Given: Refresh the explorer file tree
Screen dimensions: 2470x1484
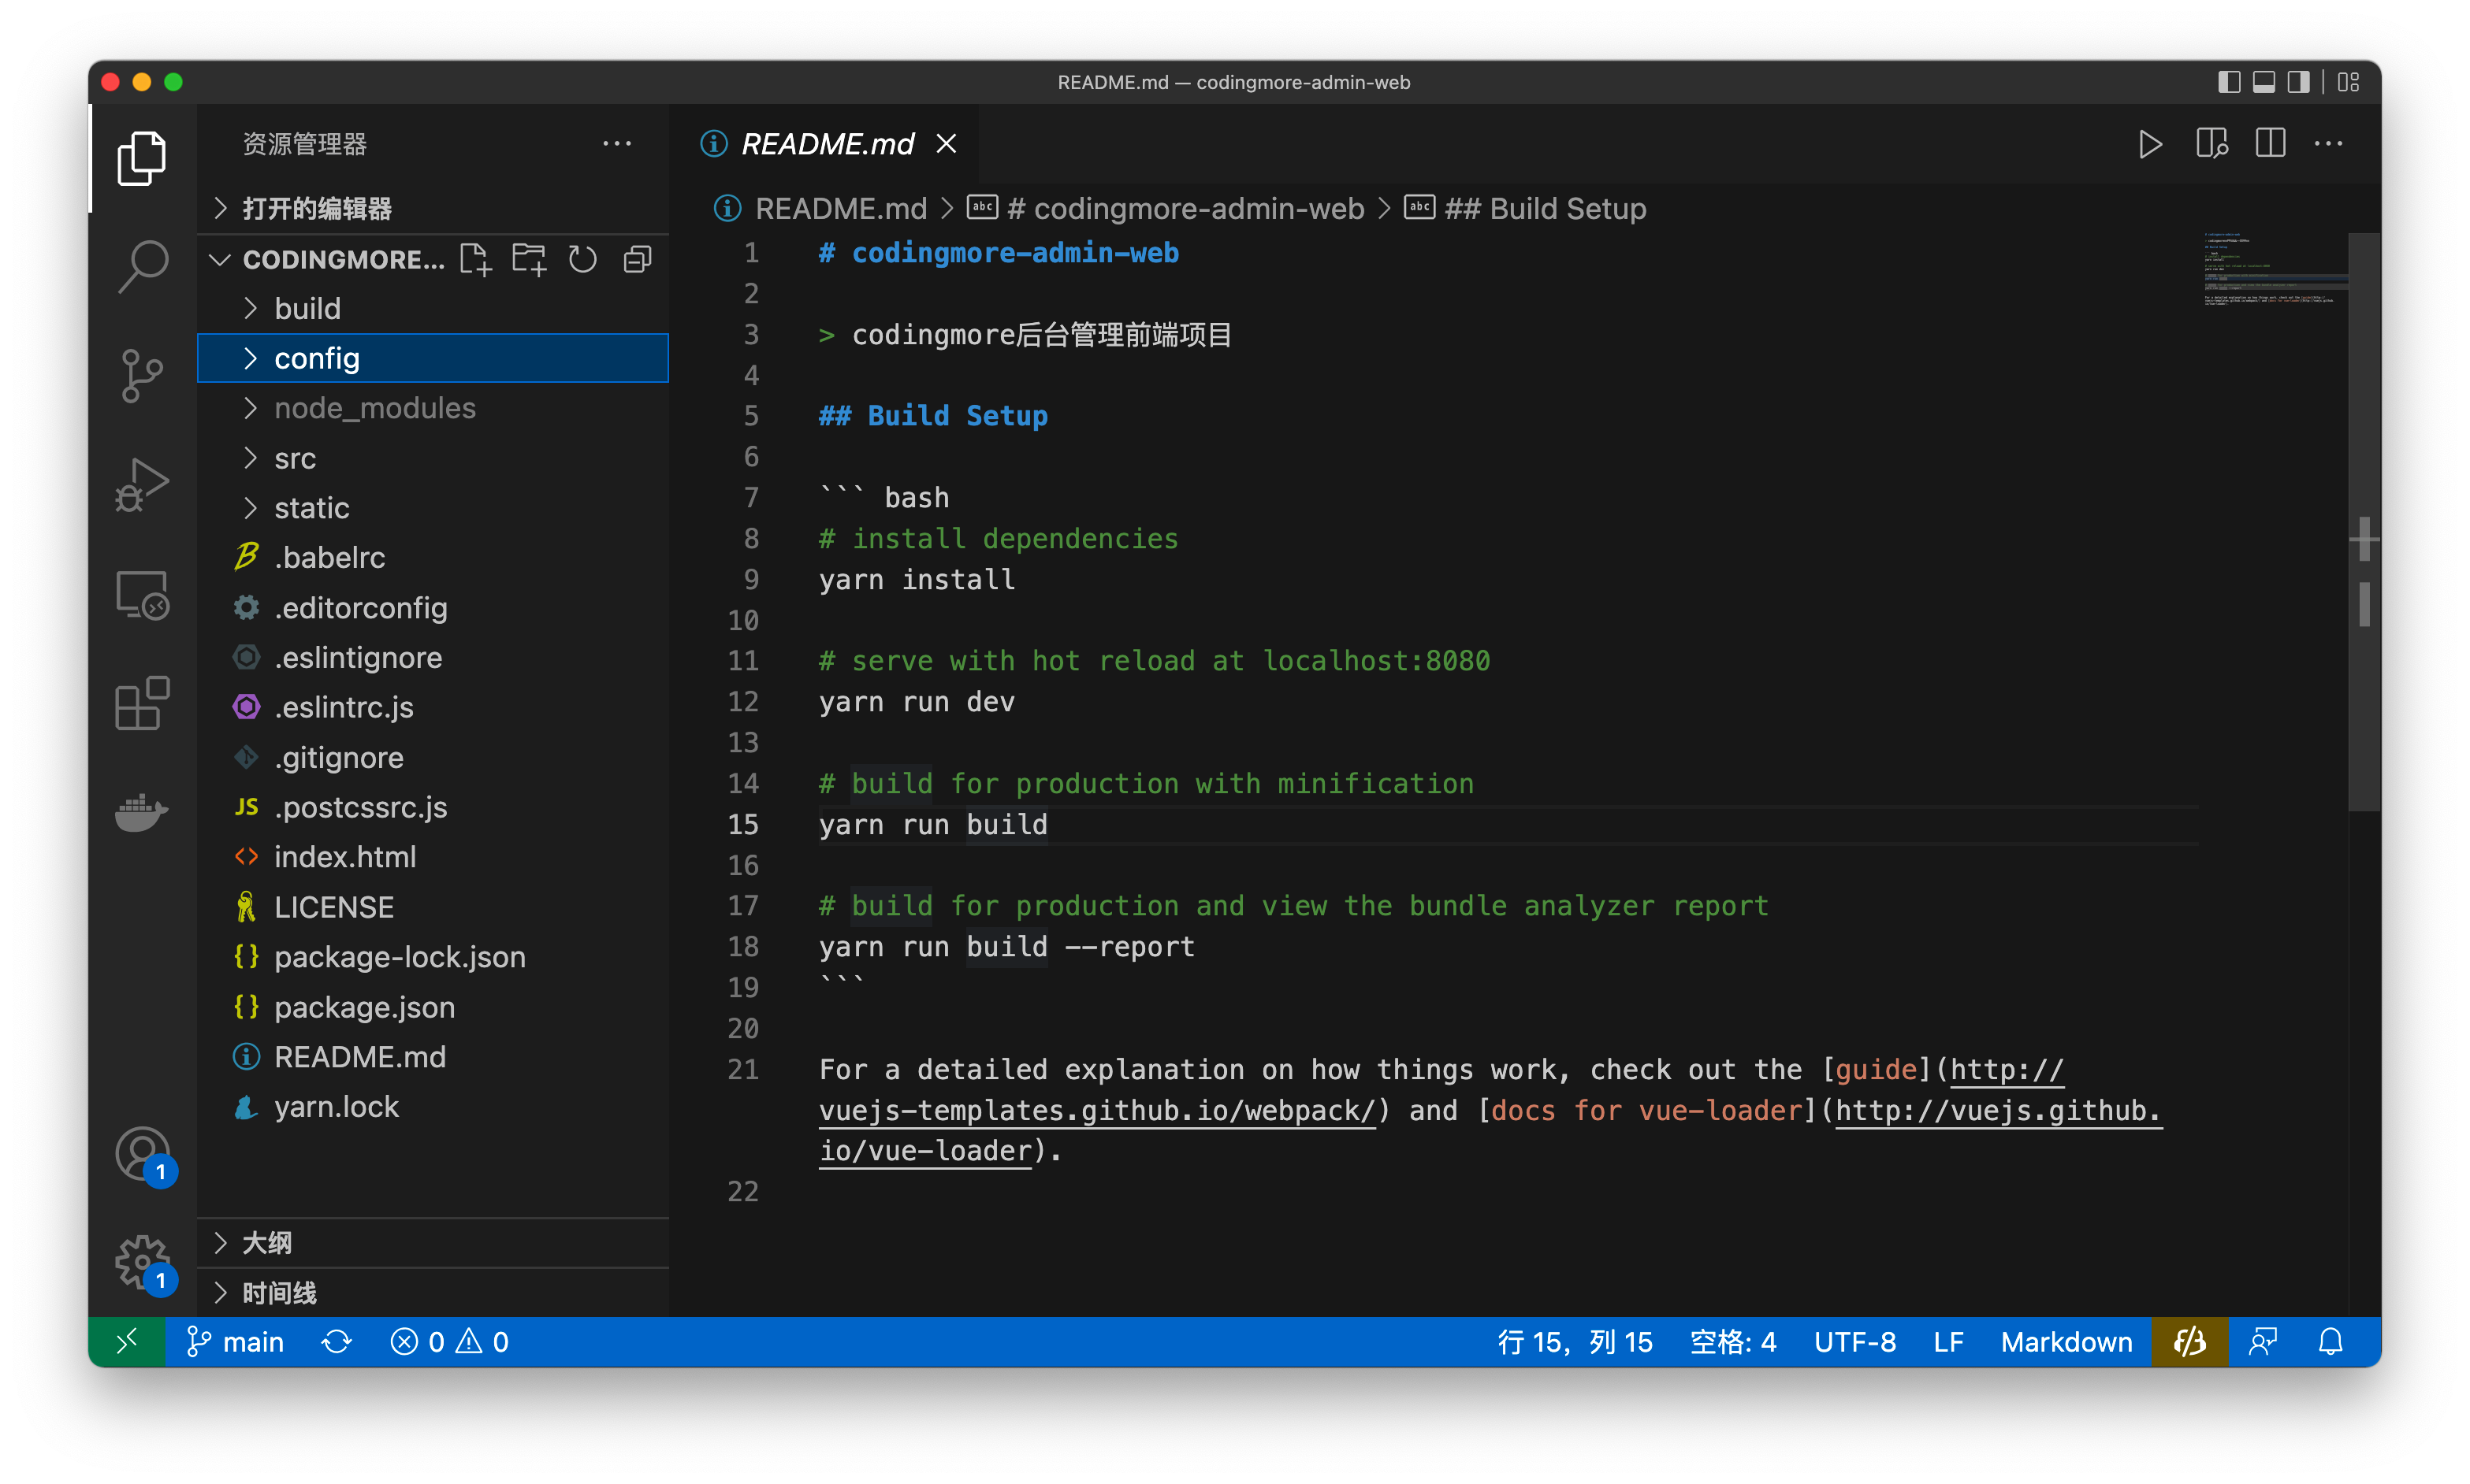Looking at the screenshot, I should [x=582, y=260].
